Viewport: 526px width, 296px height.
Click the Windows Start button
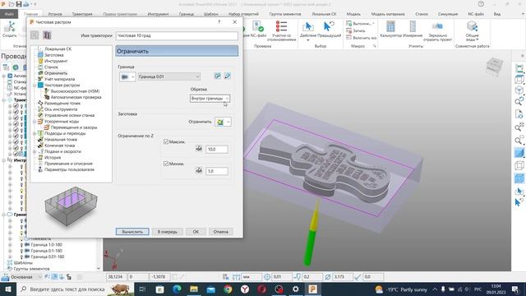pyautogui.click(x=7, y=289)
